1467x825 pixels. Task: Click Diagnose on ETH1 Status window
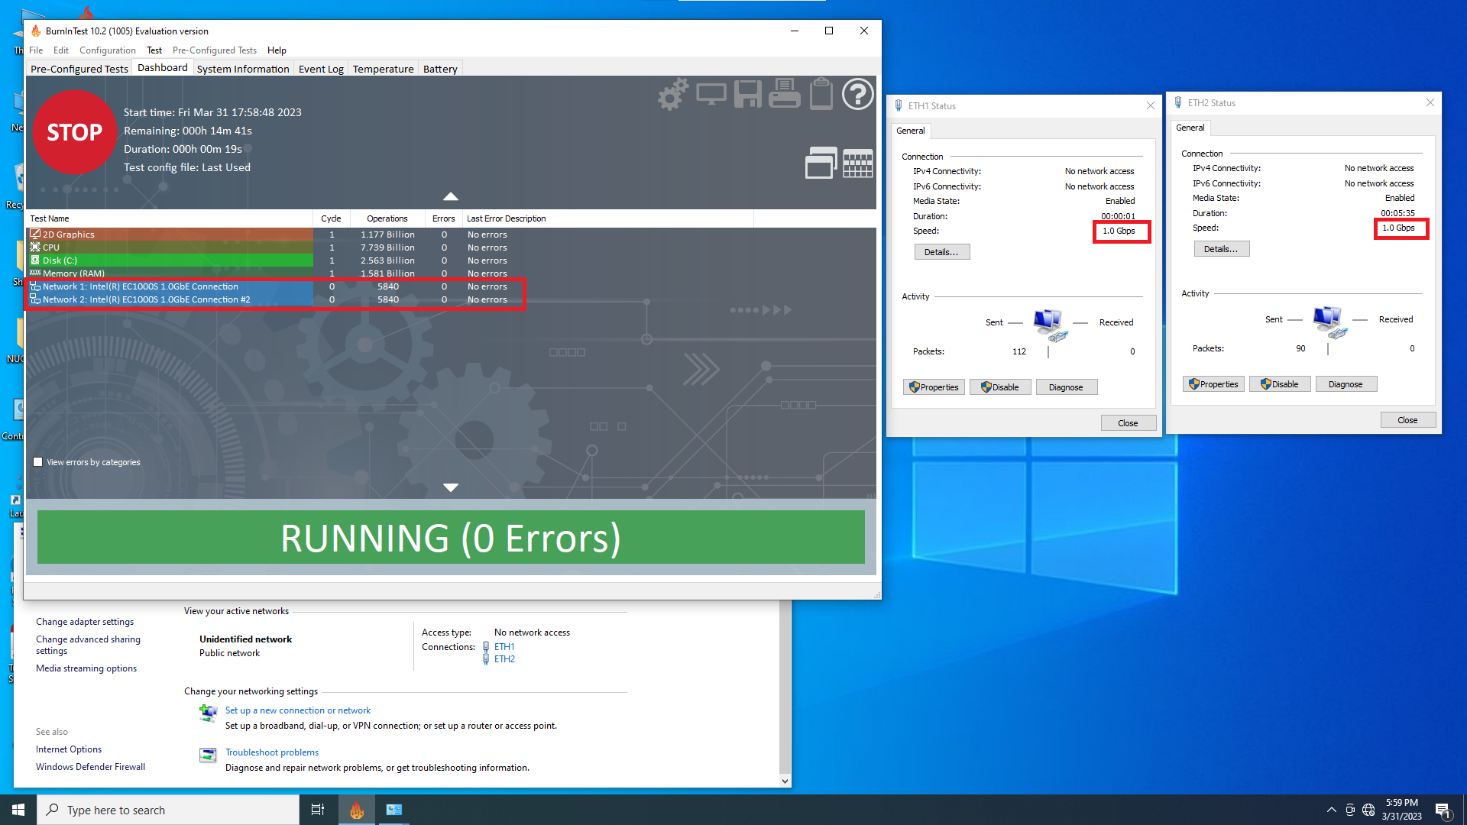click(1066, 386)
